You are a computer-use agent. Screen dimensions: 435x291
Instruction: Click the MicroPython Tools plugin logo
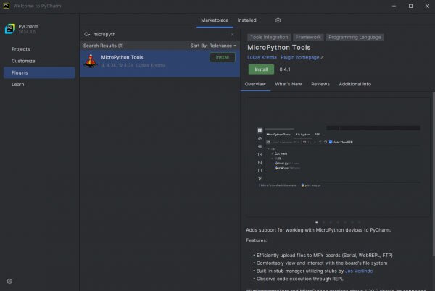pos(91,61)
